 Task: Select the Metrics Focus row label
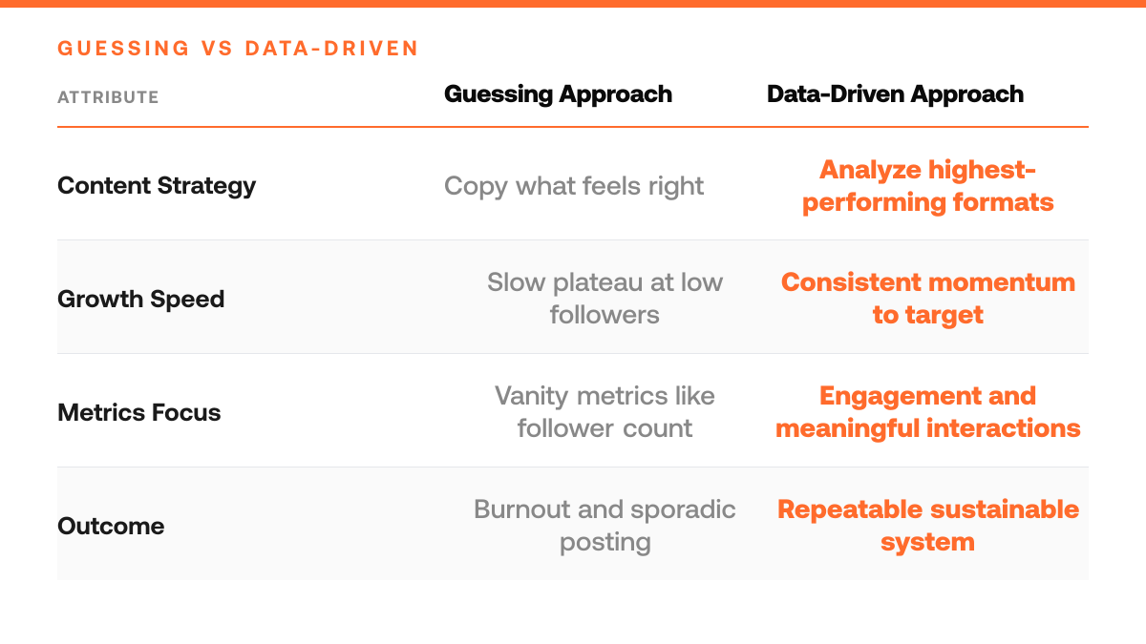139,412
